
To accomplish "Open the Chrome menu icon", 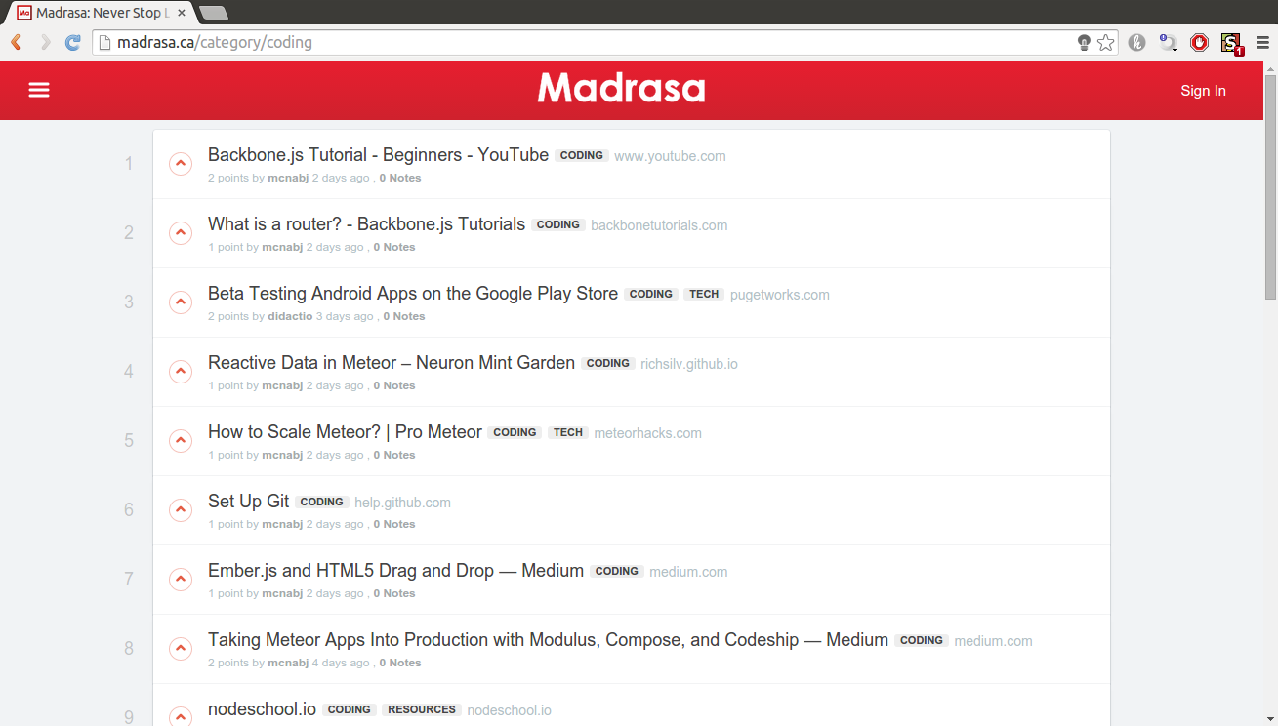I will (x=1262, y=42).
